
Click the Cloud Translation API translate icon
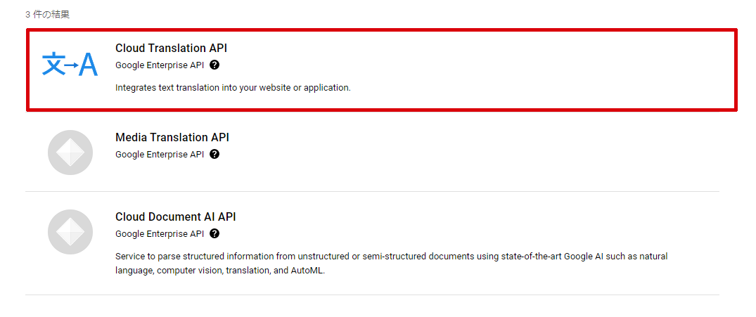[70, 65]
